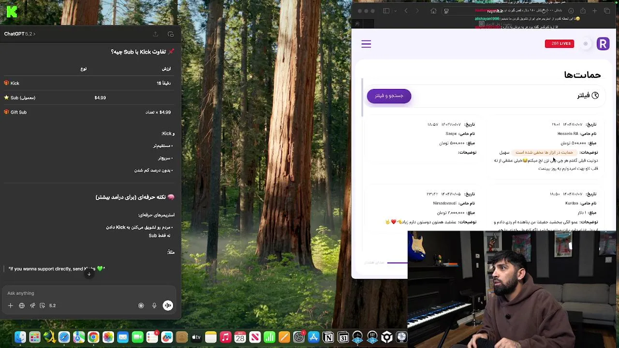
Task: Click the 5.2 model label in input bar
Action: [x=52, y=305]
